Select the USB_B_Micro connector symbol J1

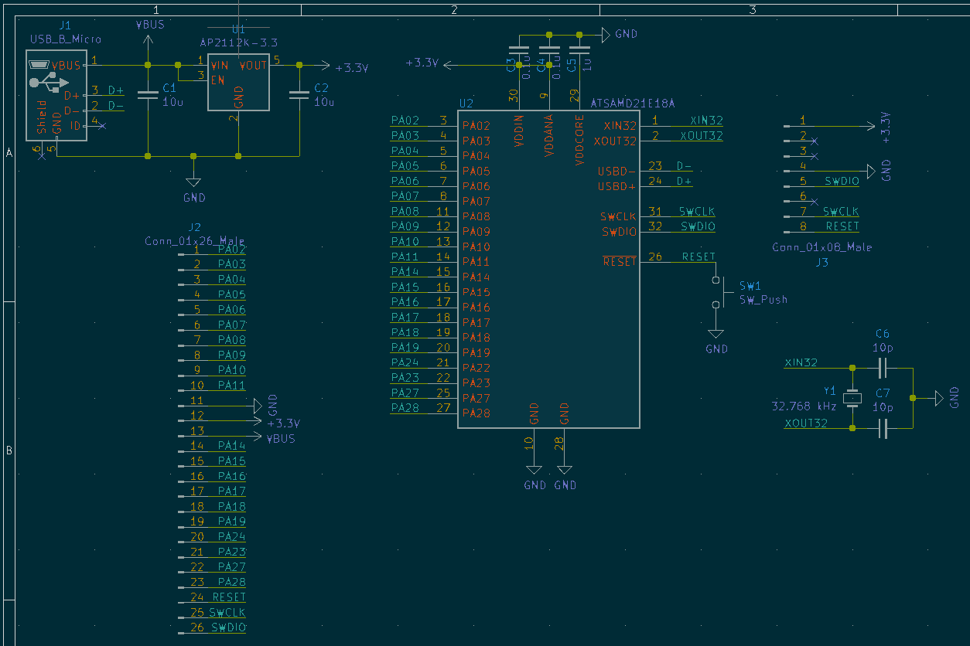[x=56, y=96]
